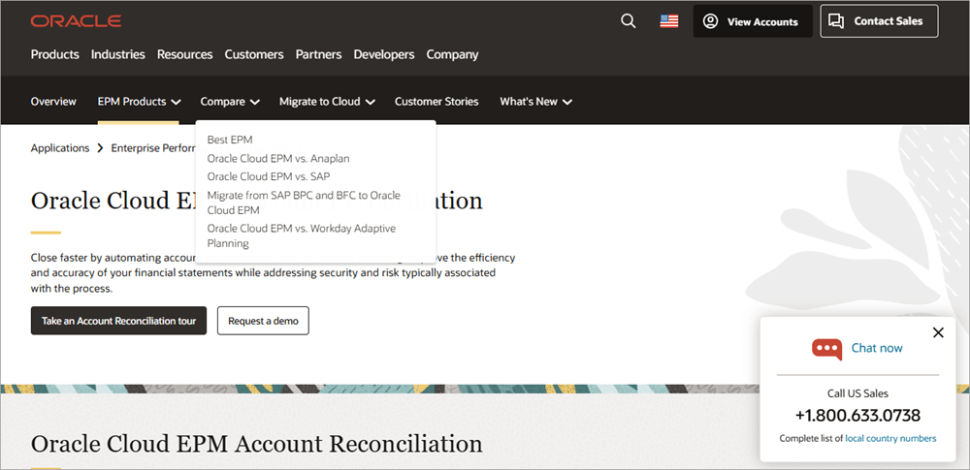This screenshot has width=970, height=470.
Task: Click the US flag country selector
Action: [x=668, y=21]
